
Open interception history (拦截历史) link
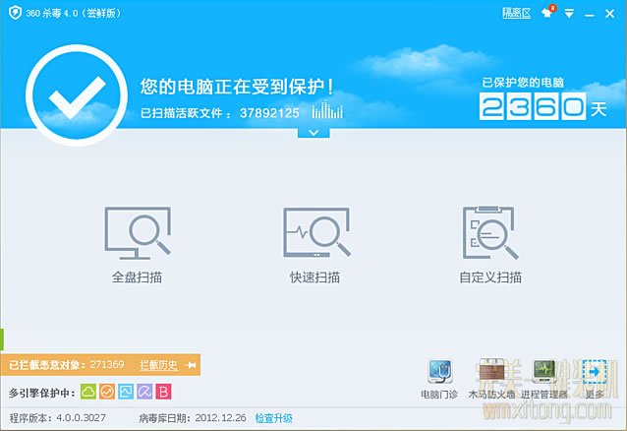pos(158,365)
